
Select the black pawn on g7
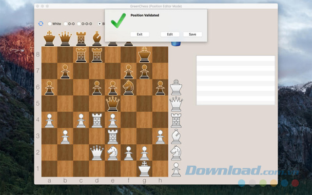click(144, 72)
